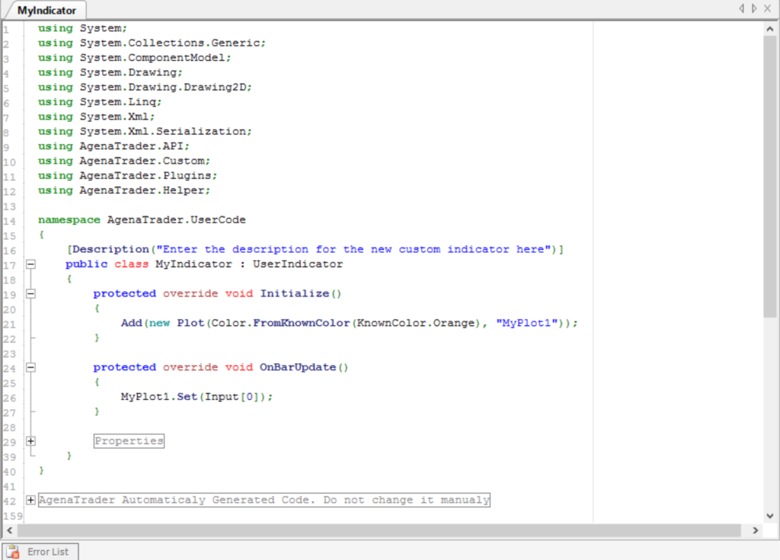Collapse the Initialize method block
The height and width of the screenshot is (560, 780).
30,293
